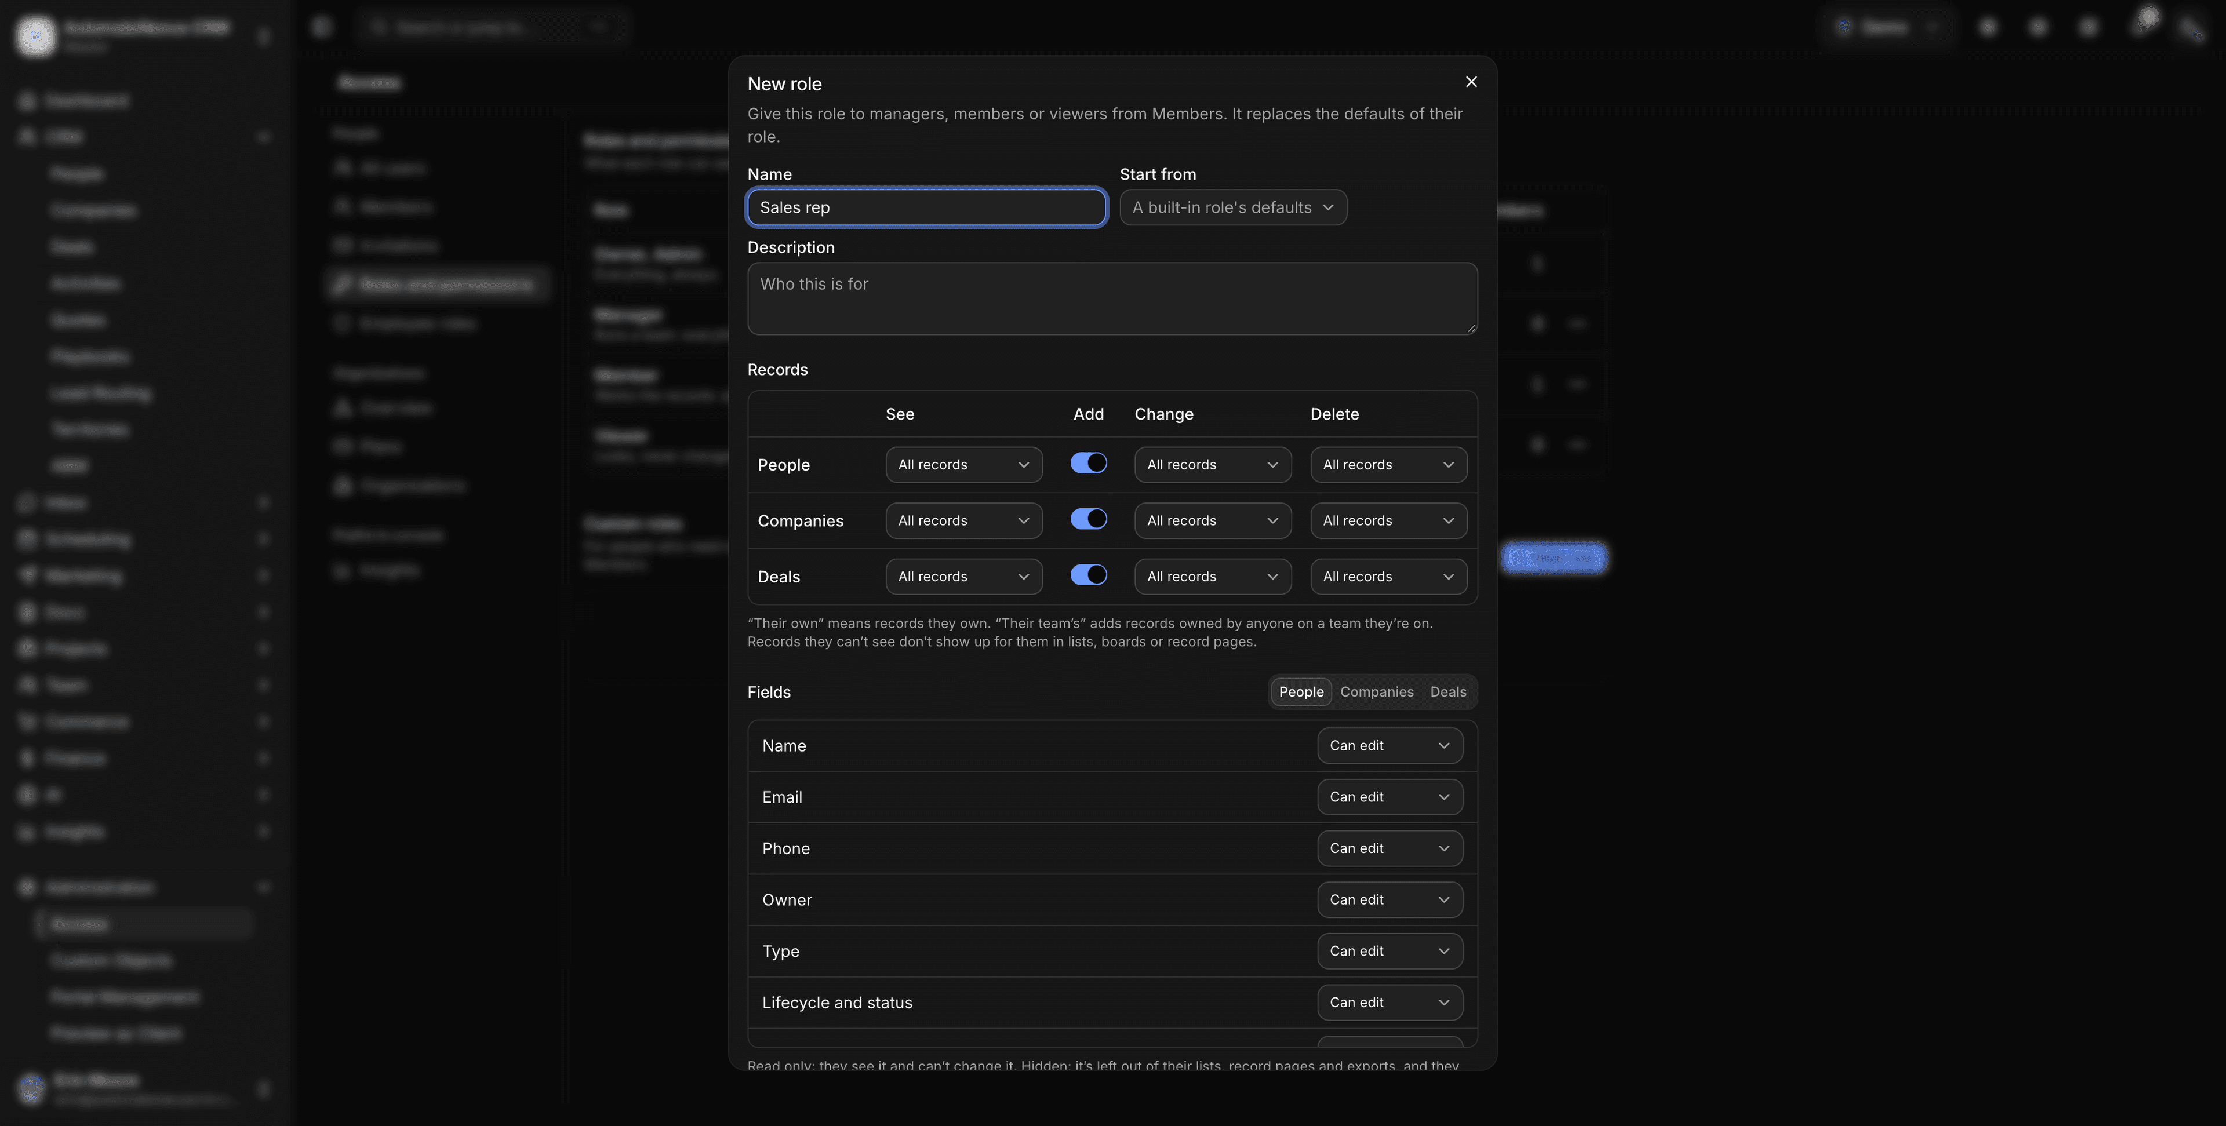Open the Phone field permission dropdown
The width and height of the screenshot is (2226, 1126).
pyautogui.click(x=1390, y=848)
